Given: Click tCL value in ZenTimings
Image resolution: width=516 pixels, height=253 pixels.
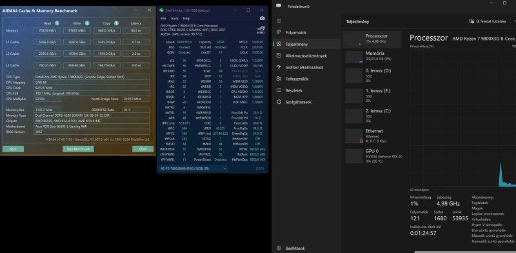Looking at the screenshot, I should pos(184,61).
